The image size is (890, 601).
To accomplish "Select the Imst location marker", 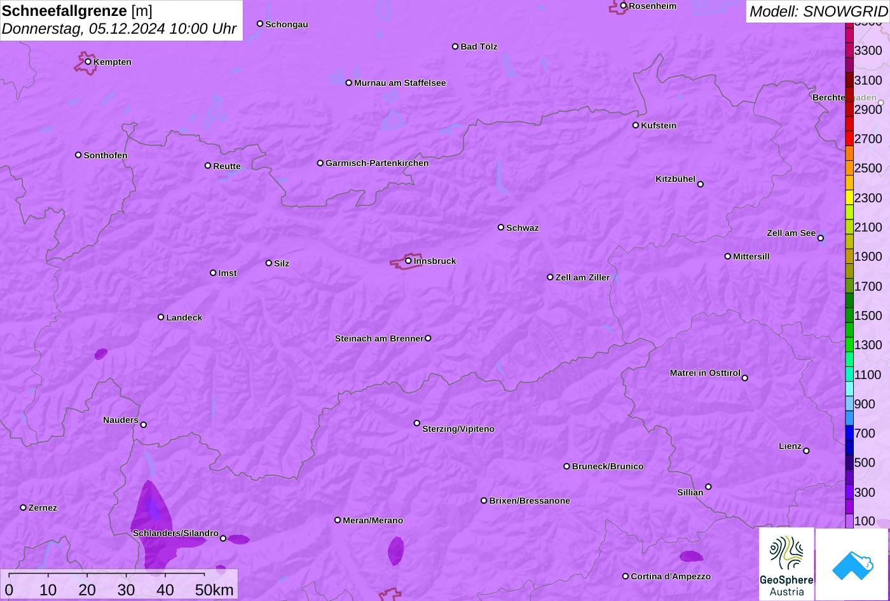I will (x=213, y=273).
